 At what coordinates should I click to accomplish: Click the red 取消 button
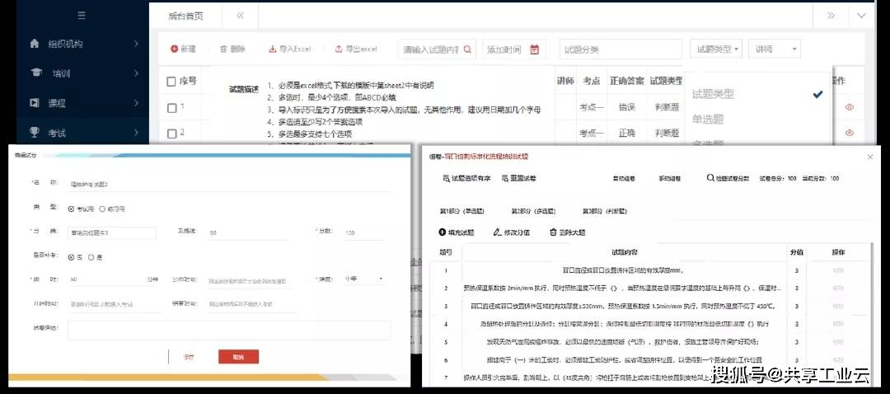[x=238, y=357]
